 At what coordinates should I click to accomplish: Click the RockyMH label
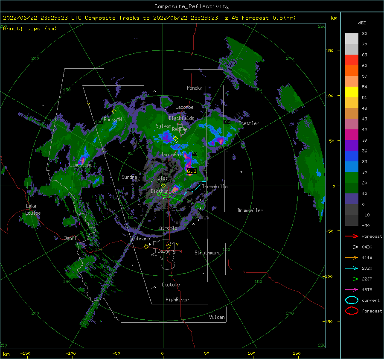[x=113, y=120]
